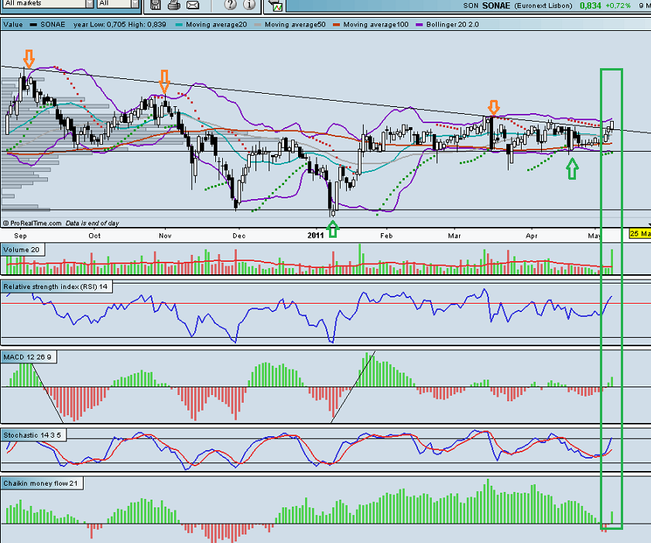Click the Apr label on time axis
Image resolution: width=651 pixels, height=543 pixels.
[532, 235]
